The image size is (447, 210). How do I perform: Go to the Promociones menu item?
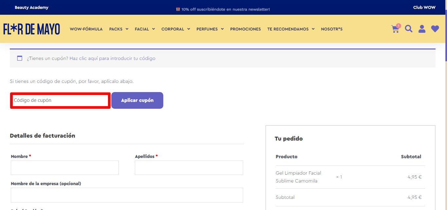point(245,29)
